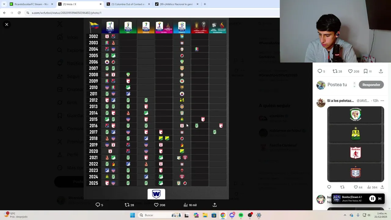
Task: Like the post under the photo (208)
Action: click(x=159, y=205)
